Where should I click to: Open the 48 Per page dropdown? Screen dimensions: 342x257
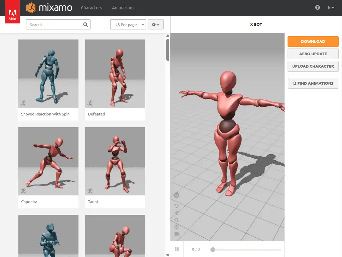coord(128,25)
